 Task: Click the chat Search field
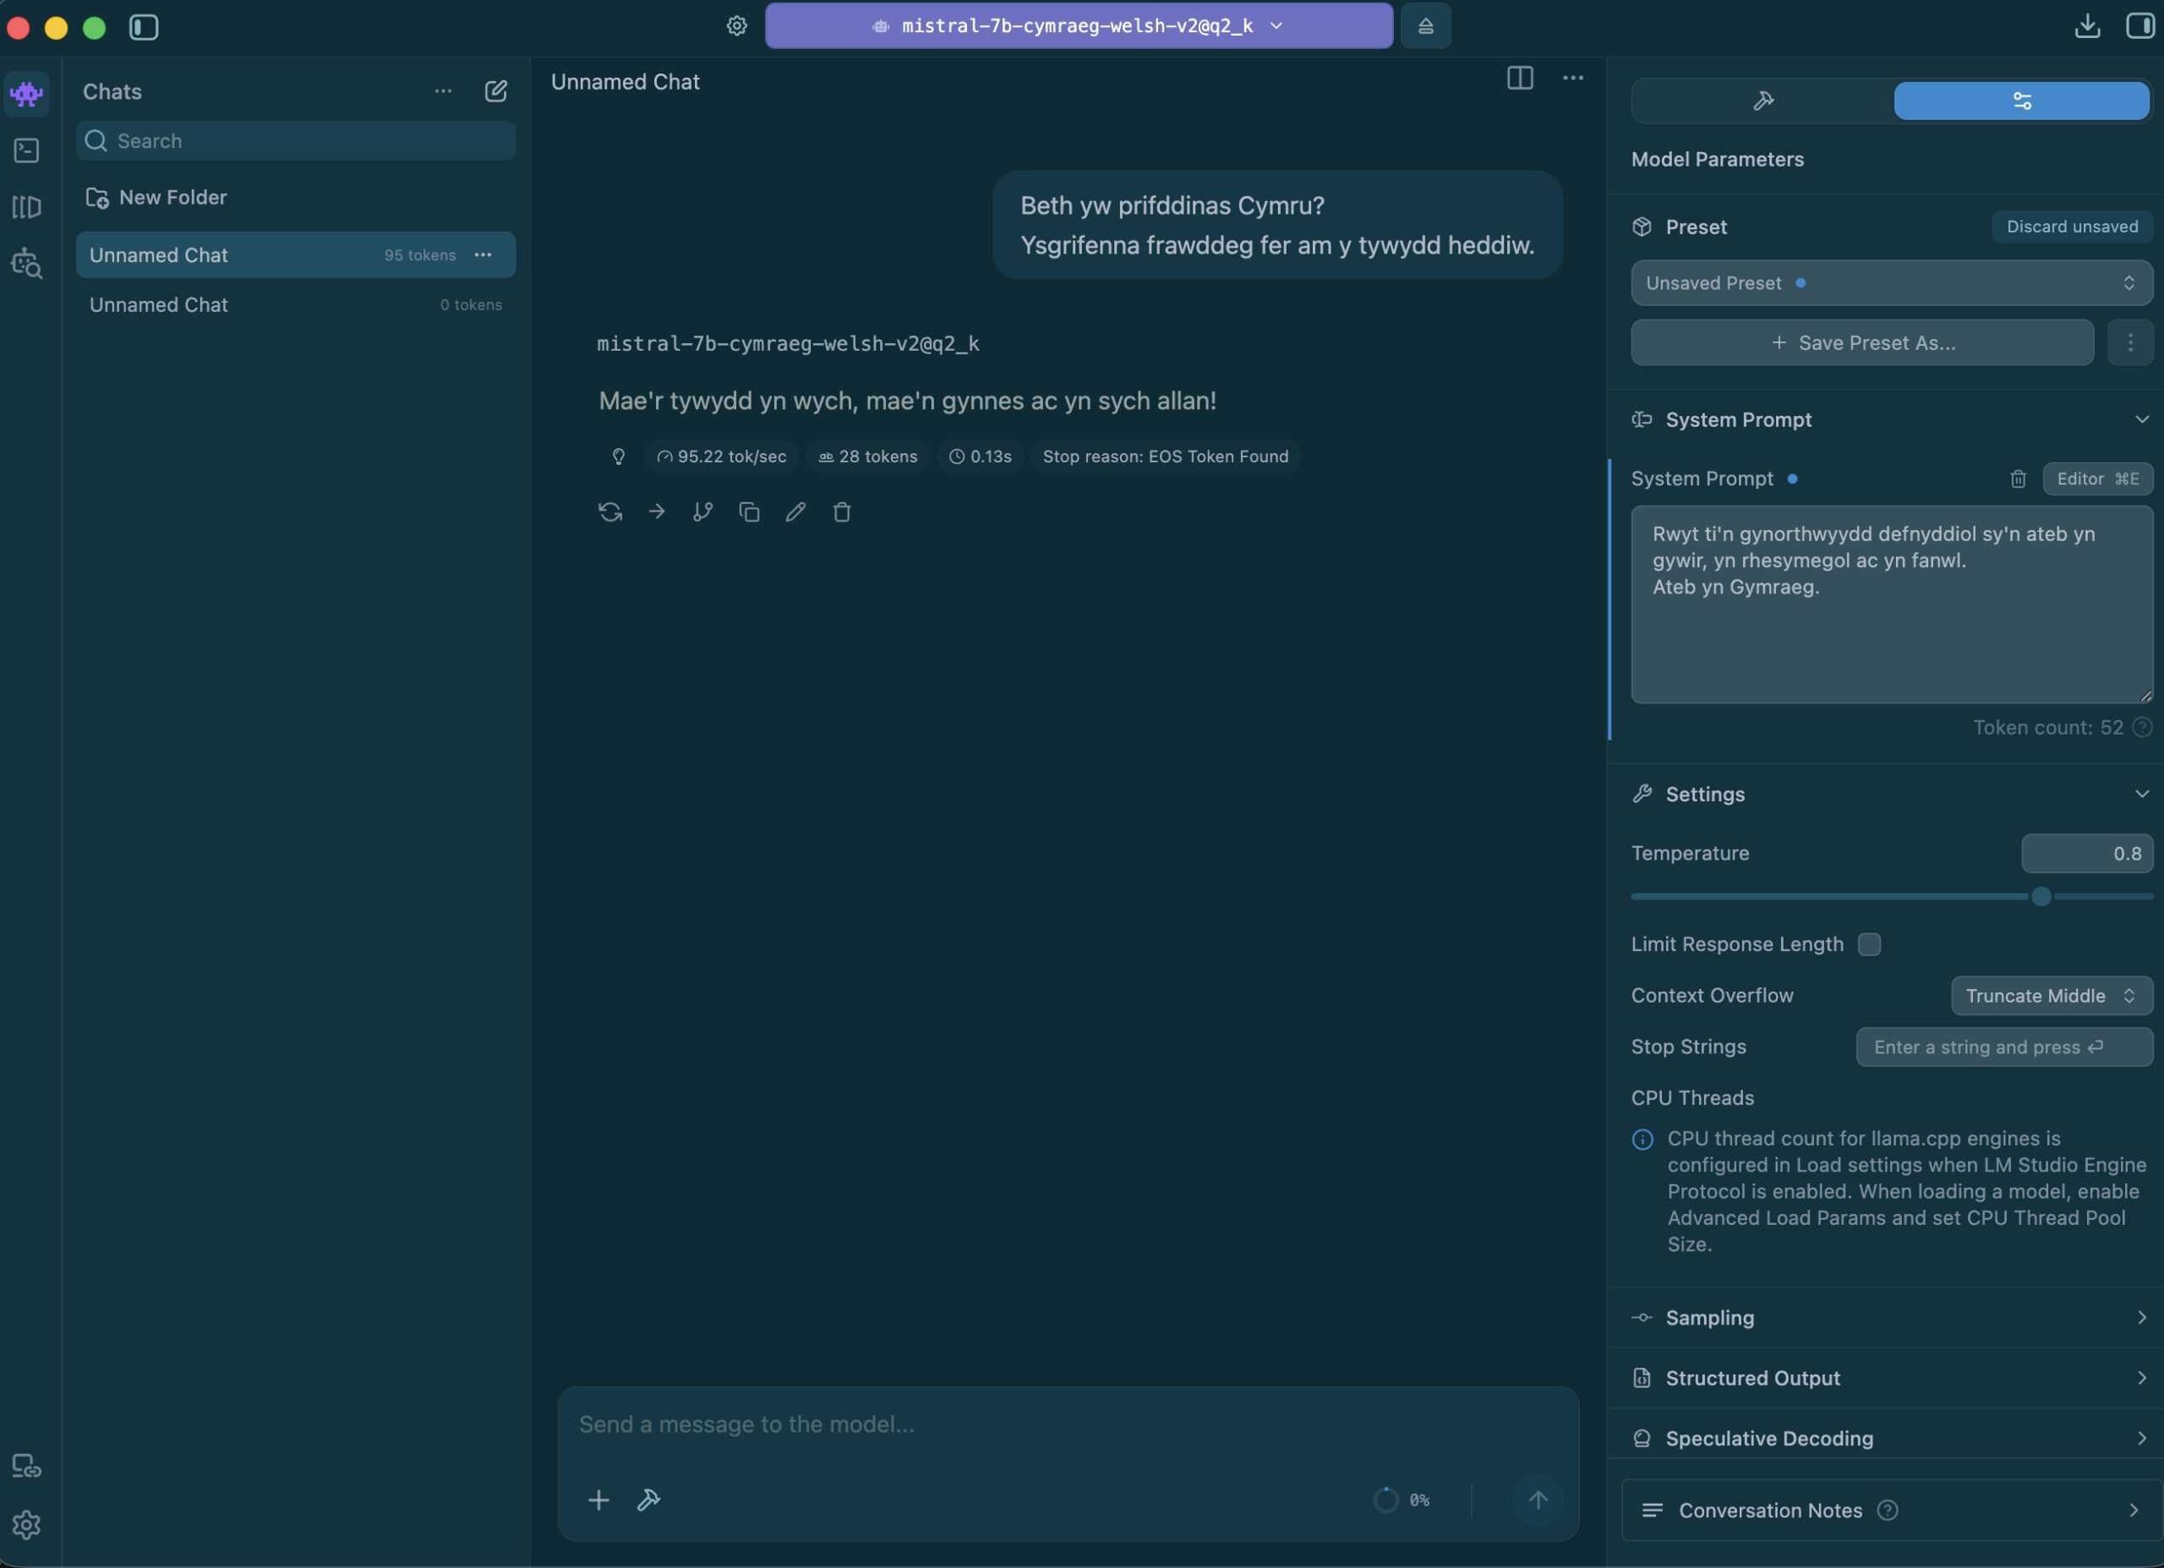pos(296,141)
